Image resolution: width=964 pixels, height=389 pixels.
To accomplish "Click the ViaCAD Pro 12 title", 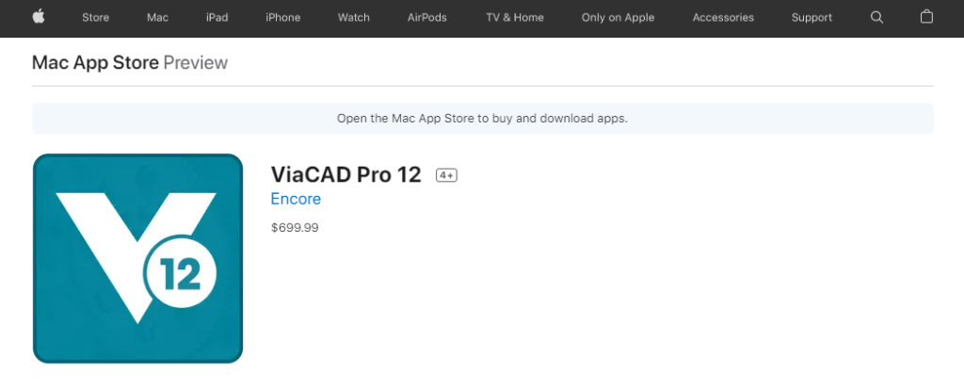I will (346, 175).
